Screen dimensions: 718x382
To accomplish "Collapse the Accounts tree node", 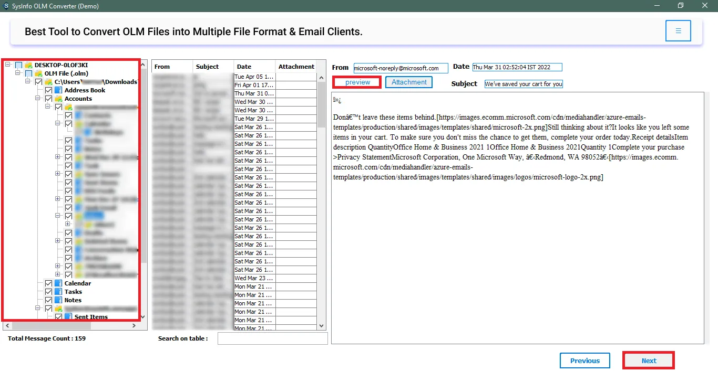I will click(x=38, y=99).
